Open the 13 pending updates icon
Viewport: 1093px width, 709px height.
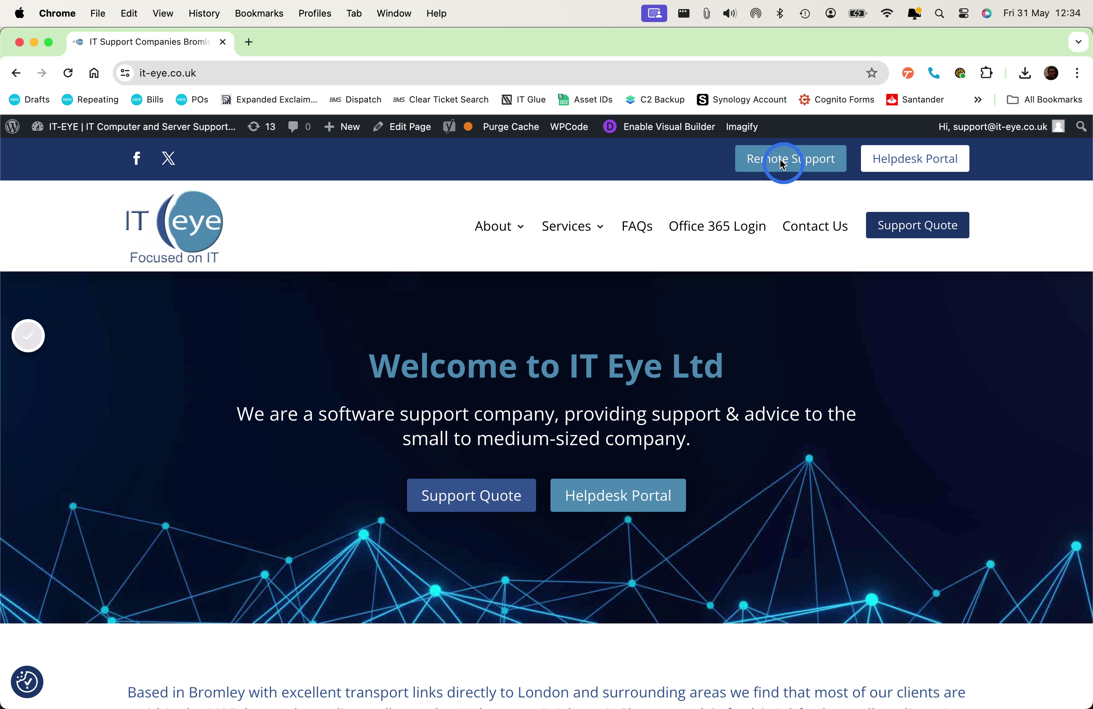tap(262, 127)
